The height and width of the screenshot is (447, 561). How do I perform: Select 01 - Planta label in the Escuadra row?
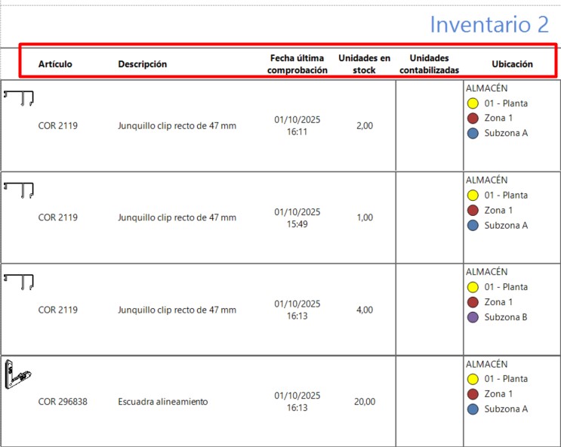(506, 378)
